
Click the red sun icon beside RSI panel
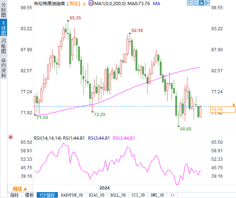(x=11, y=137)
